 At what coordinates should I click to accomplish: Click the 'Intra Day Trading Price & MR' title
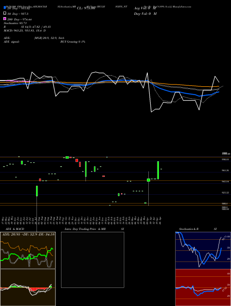click(x=85, y=229)
